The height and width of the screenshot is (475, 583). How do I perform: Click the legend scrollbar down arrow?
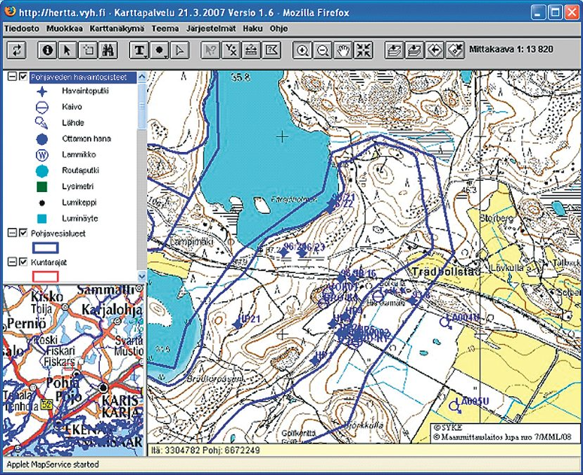pyautogui.click(x=141, y=277)
